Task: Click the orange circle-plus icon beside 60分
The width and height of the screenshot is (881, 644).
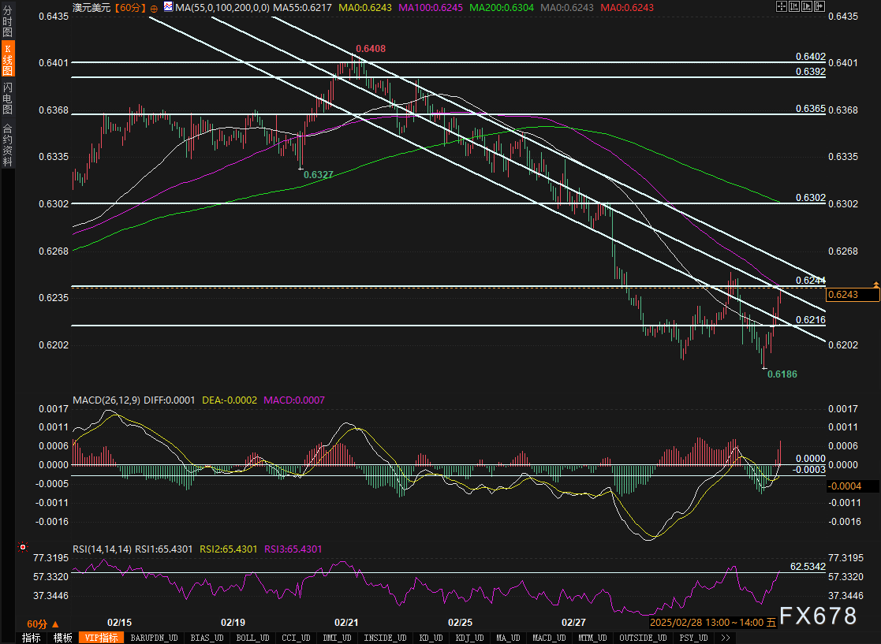Action: [x=153, y=7]
